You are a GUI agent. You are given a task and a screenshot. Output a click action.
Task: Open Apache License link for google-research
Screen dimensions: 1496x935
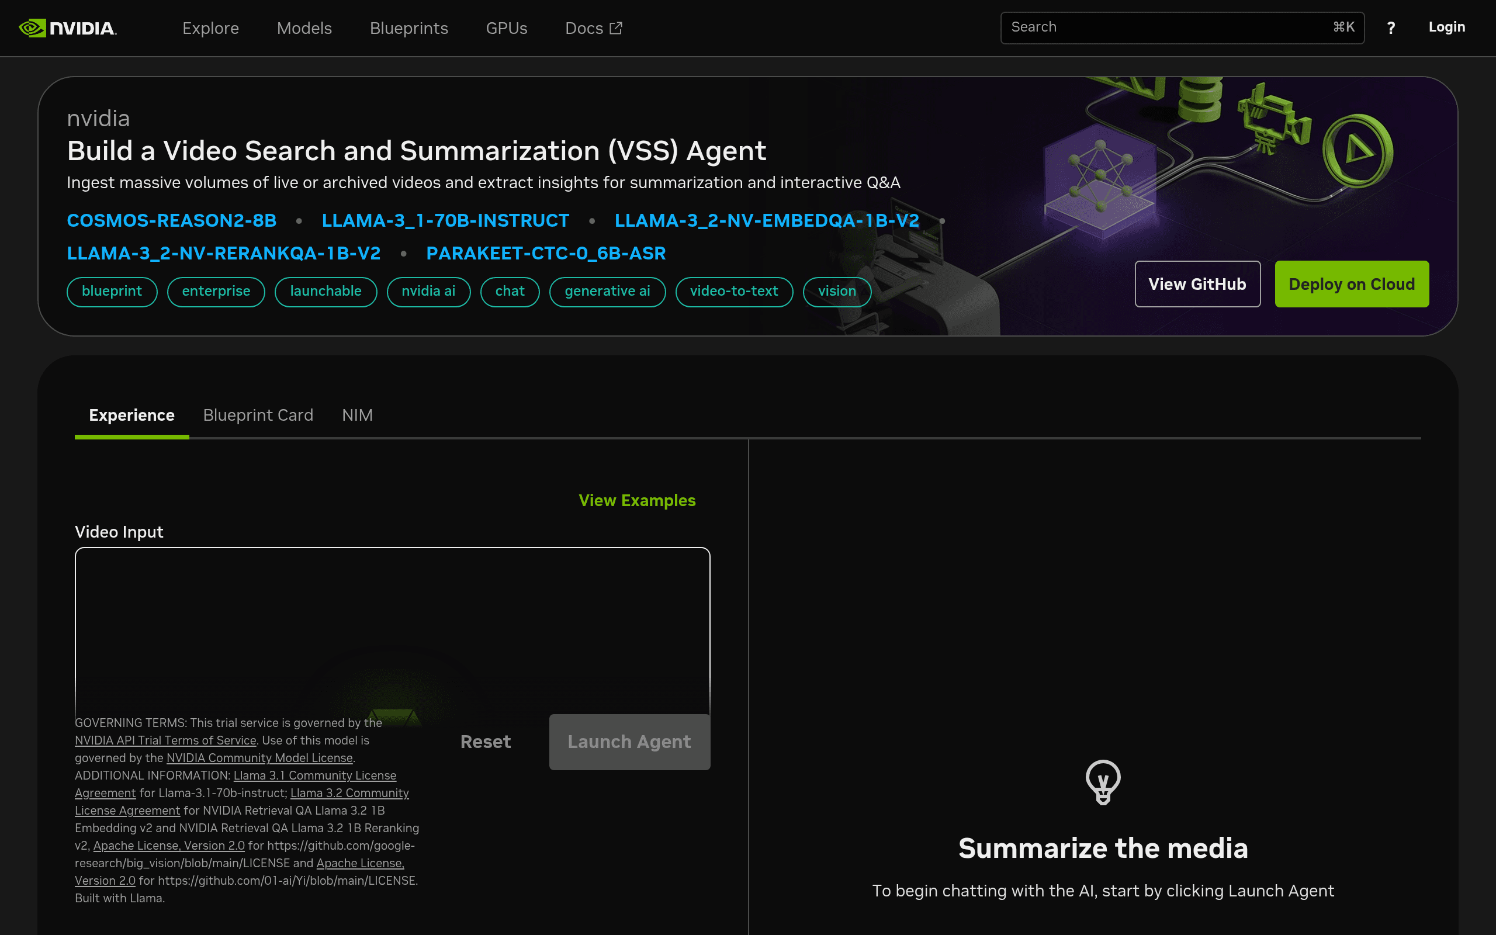coord(169,846)
